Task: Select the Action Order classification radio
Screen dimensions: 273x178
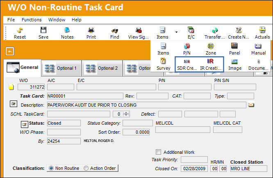Action: coord(86,168)
